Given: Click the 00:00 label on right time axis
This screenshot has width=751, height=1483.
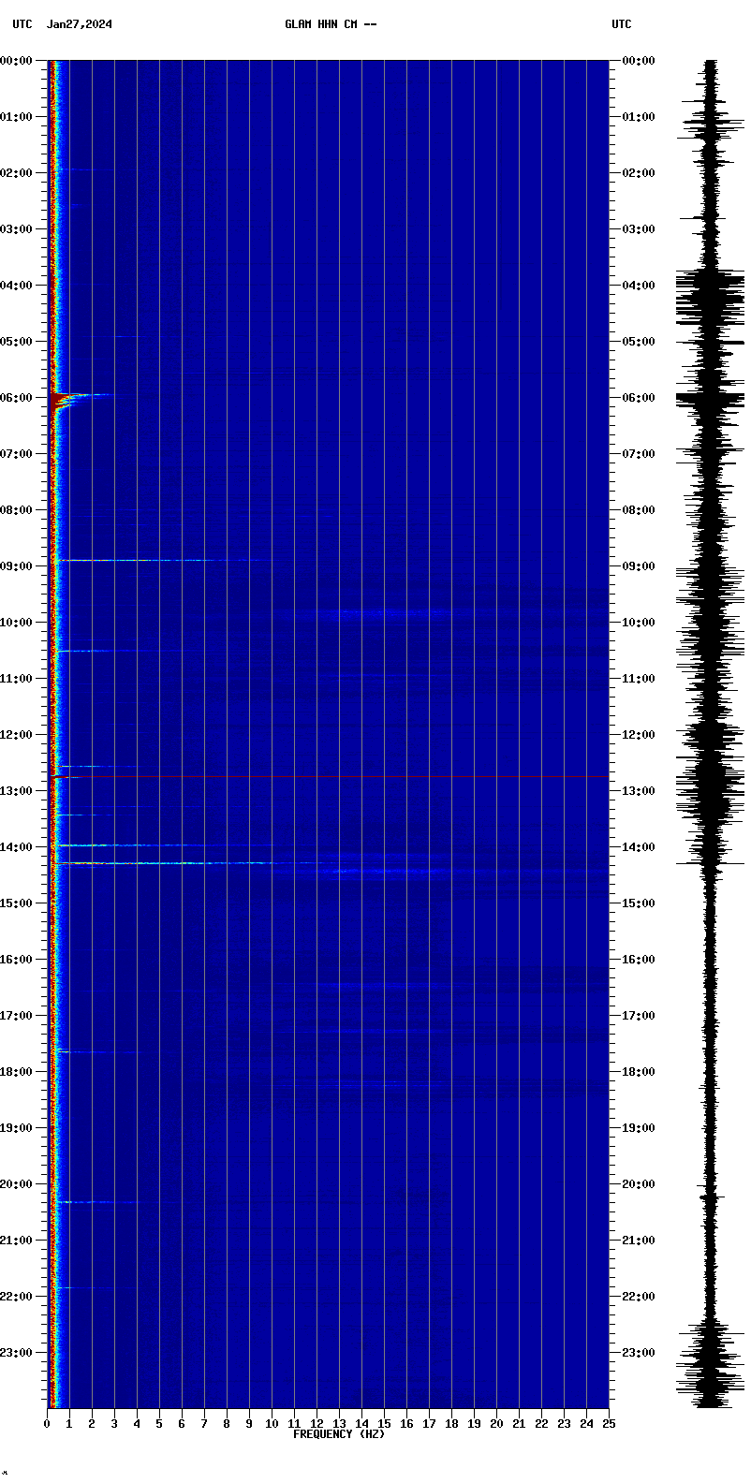Looking at the screenshot, I should tap(640, 61).
